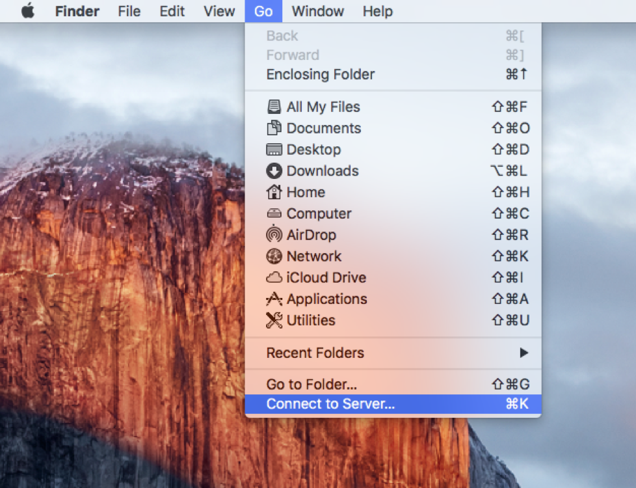This screenshot has width=636, height=488.
Task: Open the Apple logo menu
Action: click(28, 11)
